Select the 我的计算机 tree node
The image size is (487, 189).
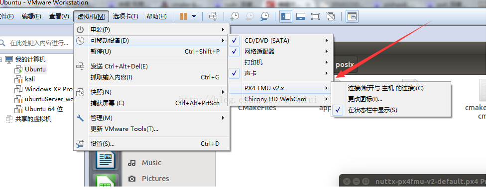coord(30,60)
